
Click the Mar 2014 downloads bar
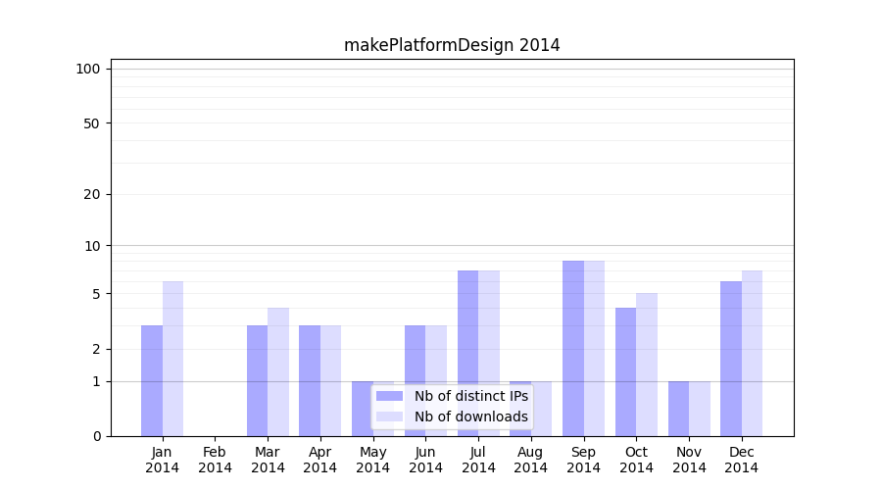pos(278,371)
